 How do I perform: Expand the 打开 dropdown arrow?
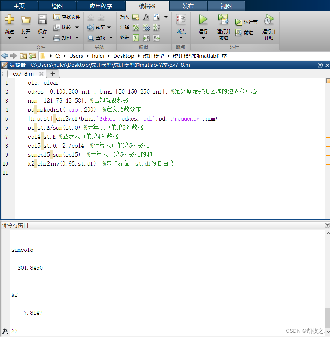tap(26, 38)
